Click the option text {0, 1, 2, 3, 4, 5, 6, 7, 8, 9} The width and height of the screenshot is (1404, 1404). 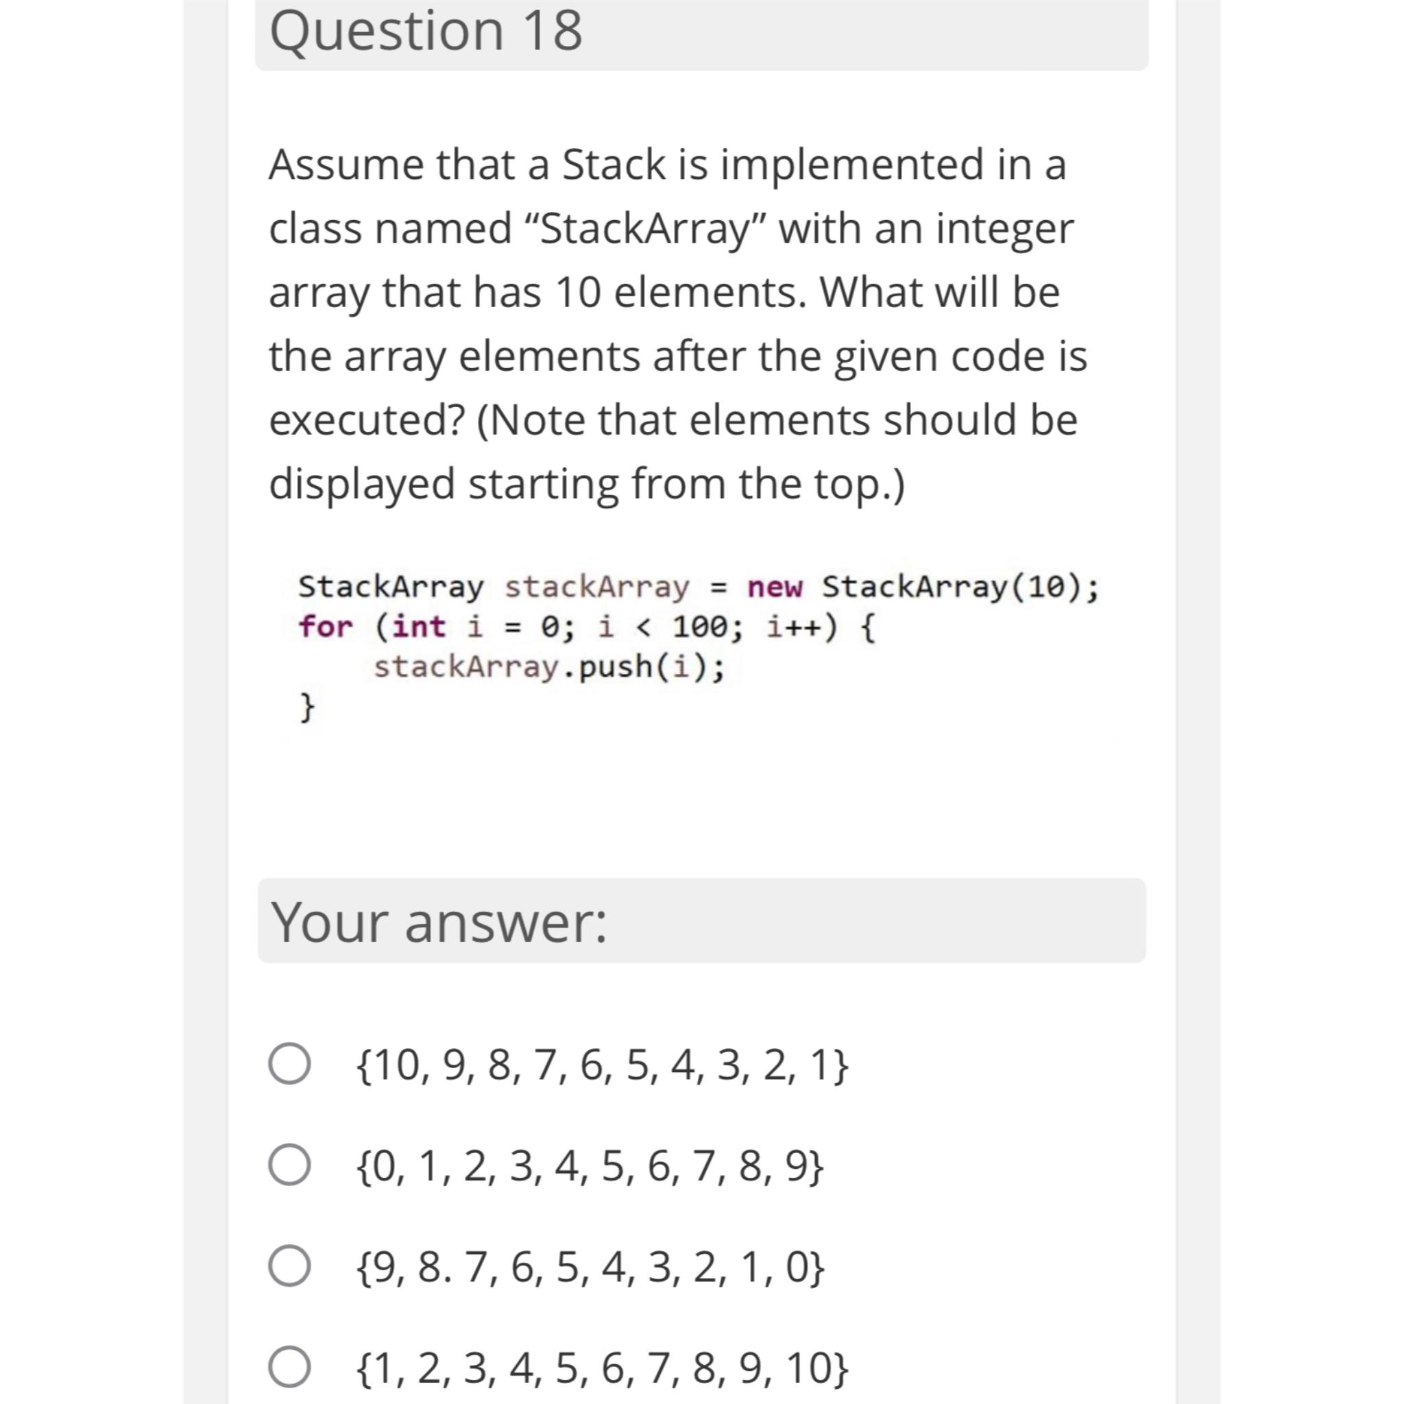pyautogui.click(x=589, y=1167)
